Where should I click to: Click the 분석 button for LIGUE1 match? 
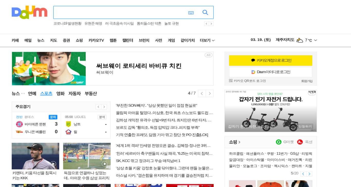click(x=102, y=117)
